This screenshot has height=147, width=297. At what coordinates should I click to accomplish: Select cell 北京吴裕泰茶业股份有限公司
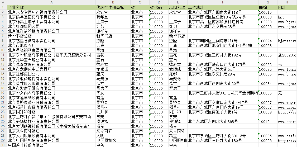click(x=51, y=102)
